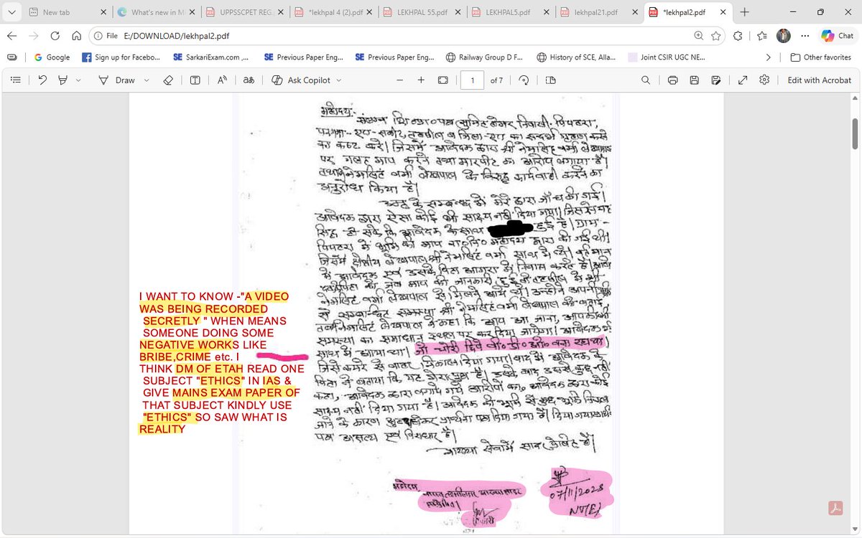Go back to previous page
Image resolution: width=862 pixels, height=538 pixels.
pyautogui.click(x=12, y=36)
